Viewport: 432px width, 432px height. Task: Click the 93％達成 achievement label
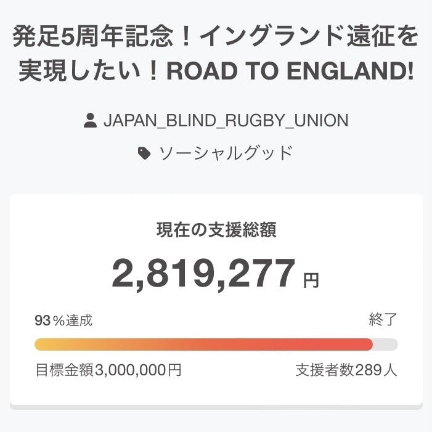[63, 320]
